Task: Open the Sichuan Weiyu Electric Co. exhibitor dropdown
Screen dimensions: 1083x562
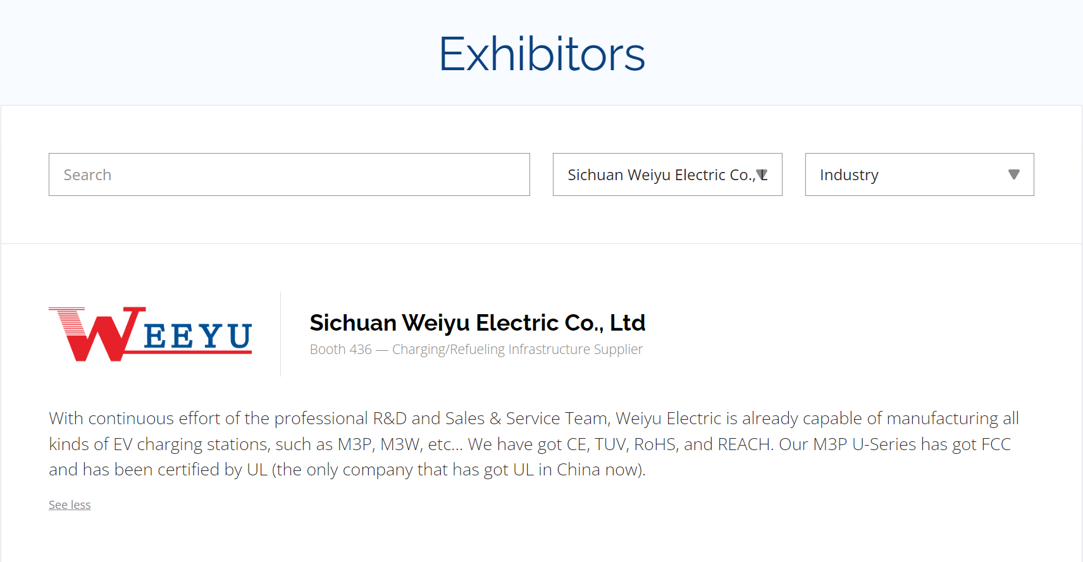Action: click(667, 174)
